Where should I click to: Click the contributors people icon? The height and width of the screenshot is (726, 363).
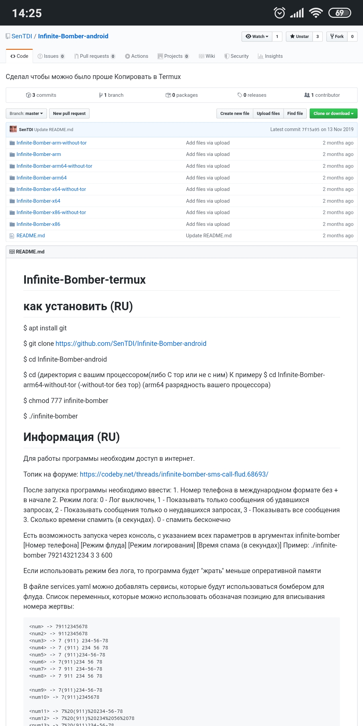(x=307, y=95)
